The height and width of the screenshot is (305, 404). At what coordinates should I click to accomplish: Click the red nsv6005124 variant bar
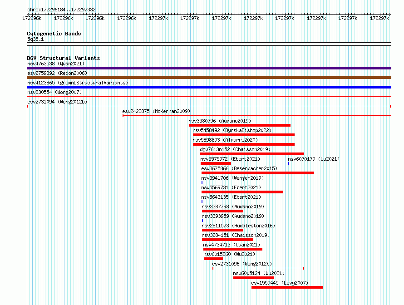pyautogui.click(x=254, y=278)
